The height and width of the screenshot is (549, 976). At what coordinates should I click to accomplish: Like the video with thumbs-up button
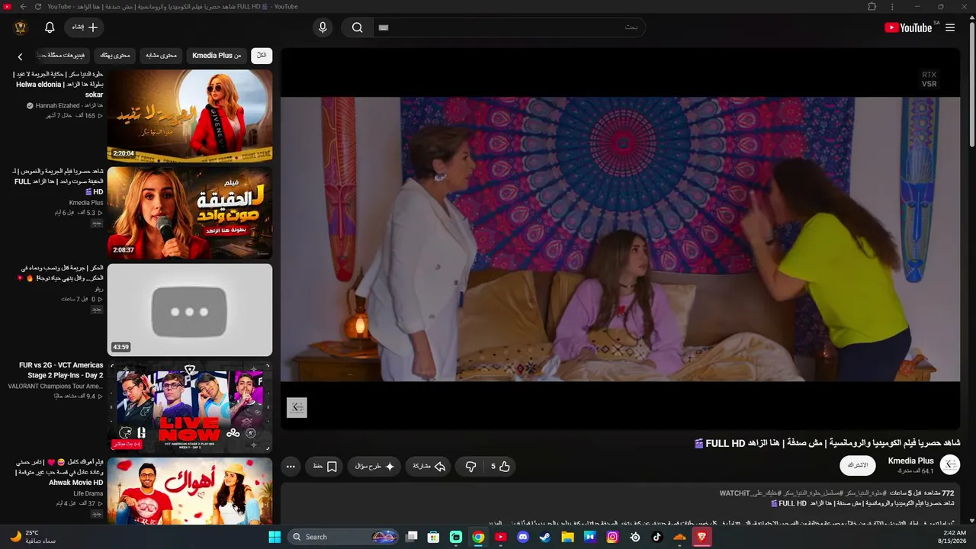[500, 467]
